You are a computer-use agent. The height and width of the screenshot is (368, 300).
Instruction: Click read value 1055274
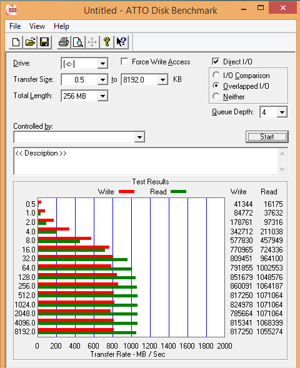coord(269,331)
